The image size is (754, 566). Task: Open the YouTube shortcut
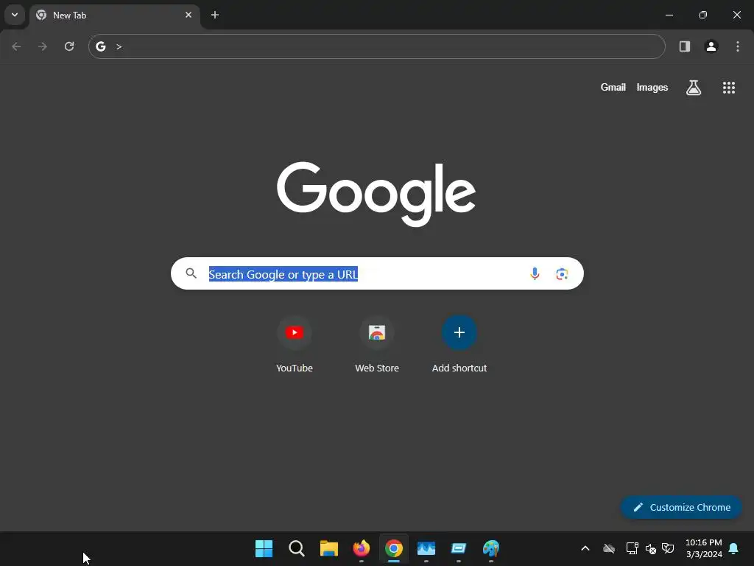coord(295,345)
